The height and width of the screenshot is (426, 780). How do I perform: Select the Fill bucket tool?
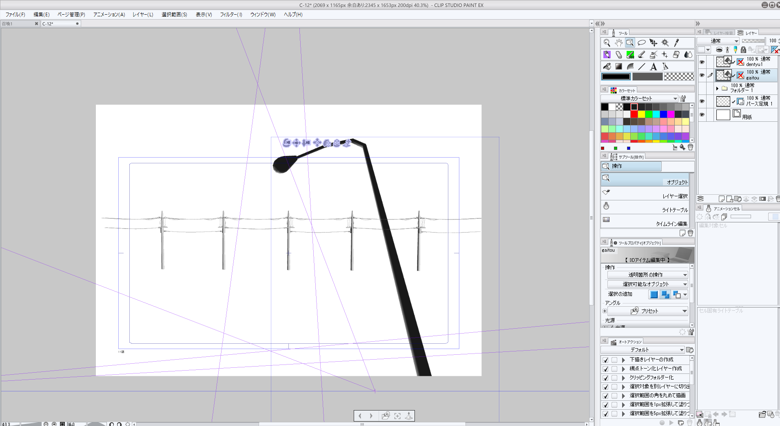pos(607,67)
